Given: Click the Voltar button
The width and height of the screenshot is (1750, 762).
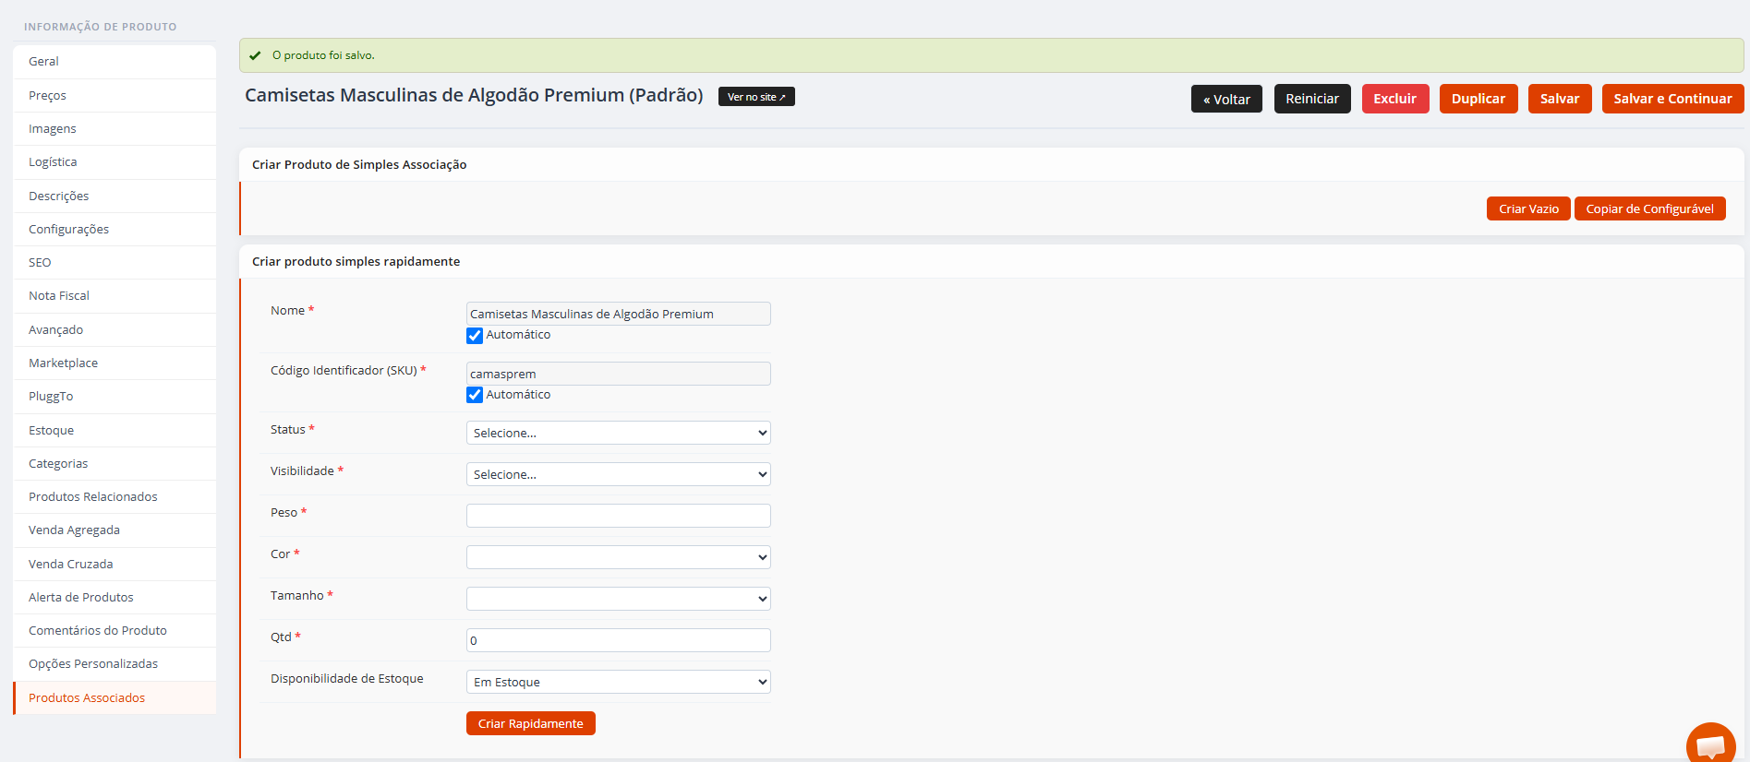Looking at the screenshot, I should click(x=1226, y=99).
